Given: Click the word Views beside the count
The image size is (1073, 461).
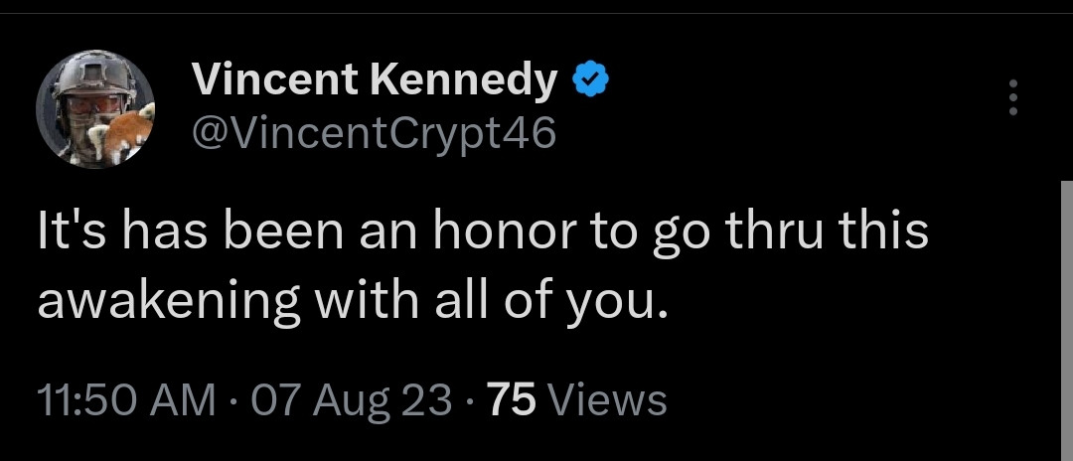Looking at the screenshot, I should coord(607,400).
